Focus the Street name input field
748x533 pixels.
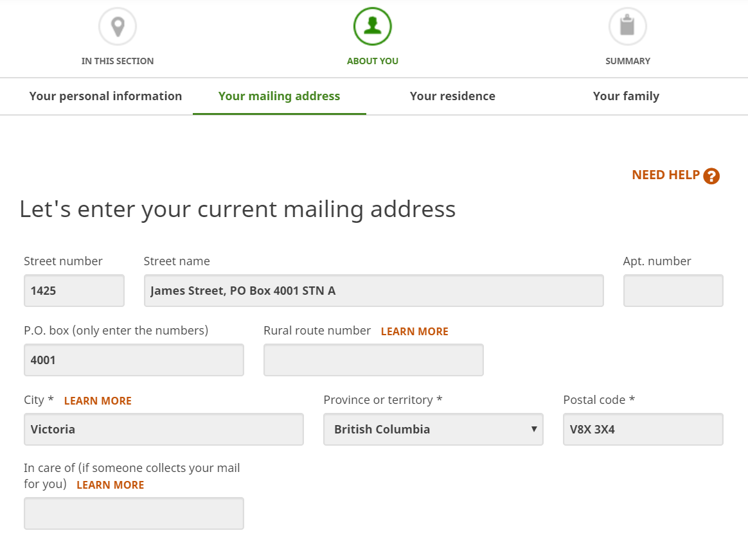[373, 291]
